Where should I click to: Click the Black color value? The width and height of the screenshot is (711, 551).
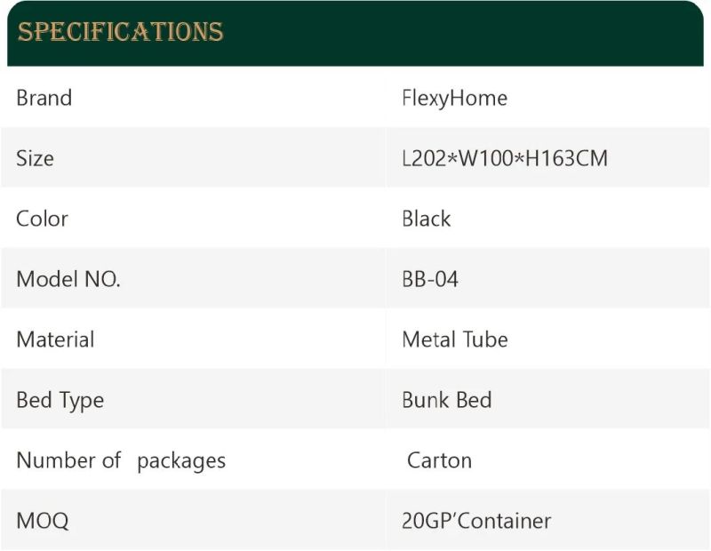click(427, 219)
